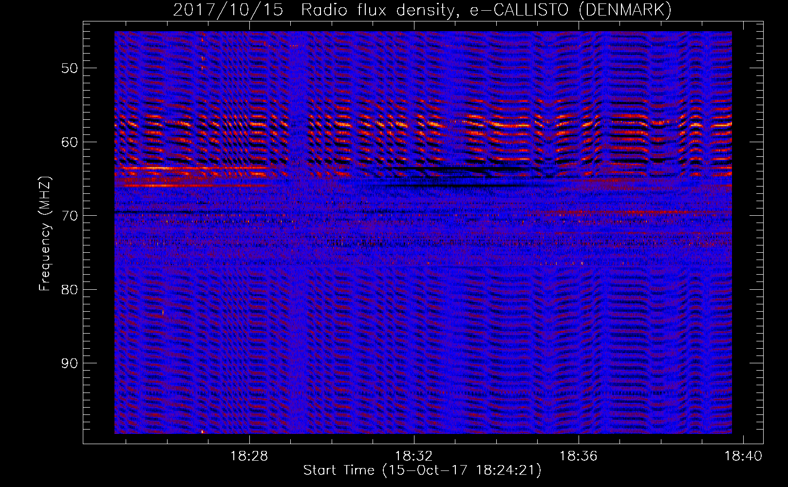Viewport: 788px width, 487px height.
Task: Click the 80 frequency tick label
Action: tap(70, 290)
